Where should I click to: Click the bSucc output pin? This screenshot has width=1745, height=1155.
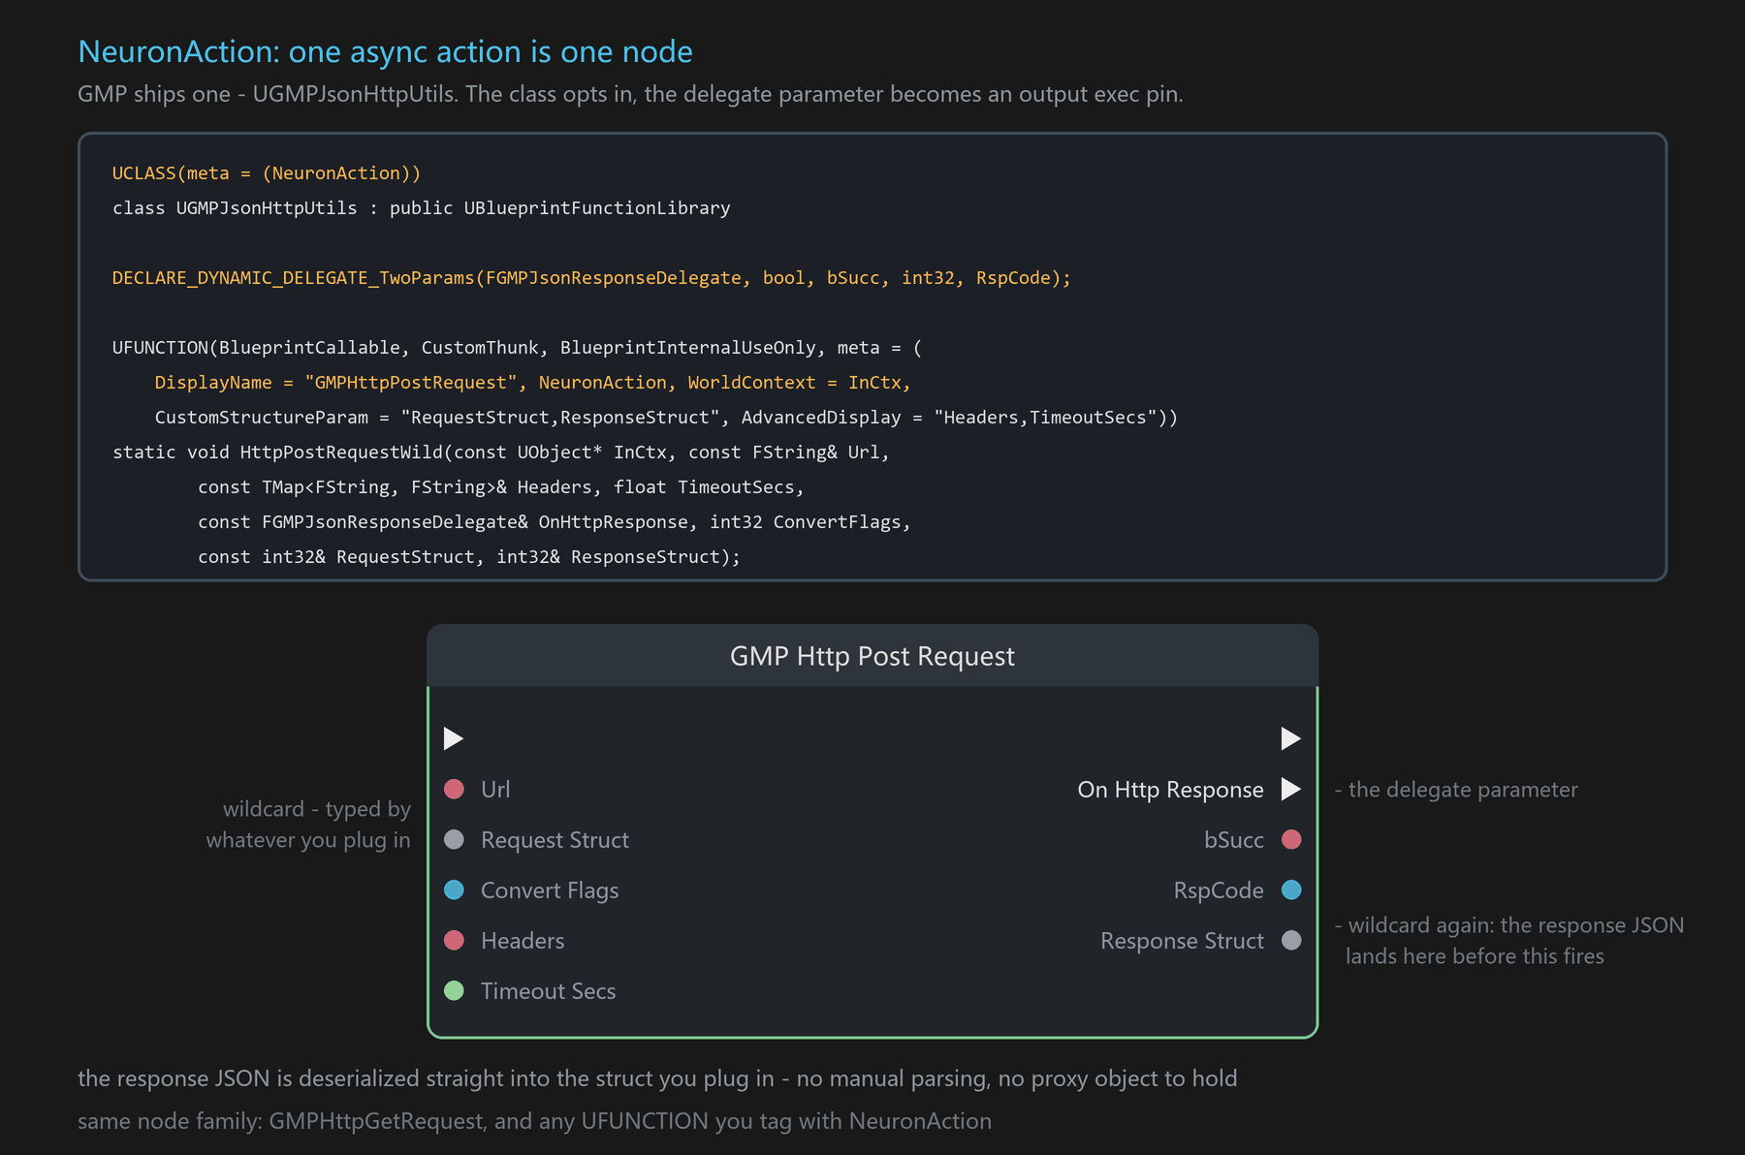tap(1291, 839)
